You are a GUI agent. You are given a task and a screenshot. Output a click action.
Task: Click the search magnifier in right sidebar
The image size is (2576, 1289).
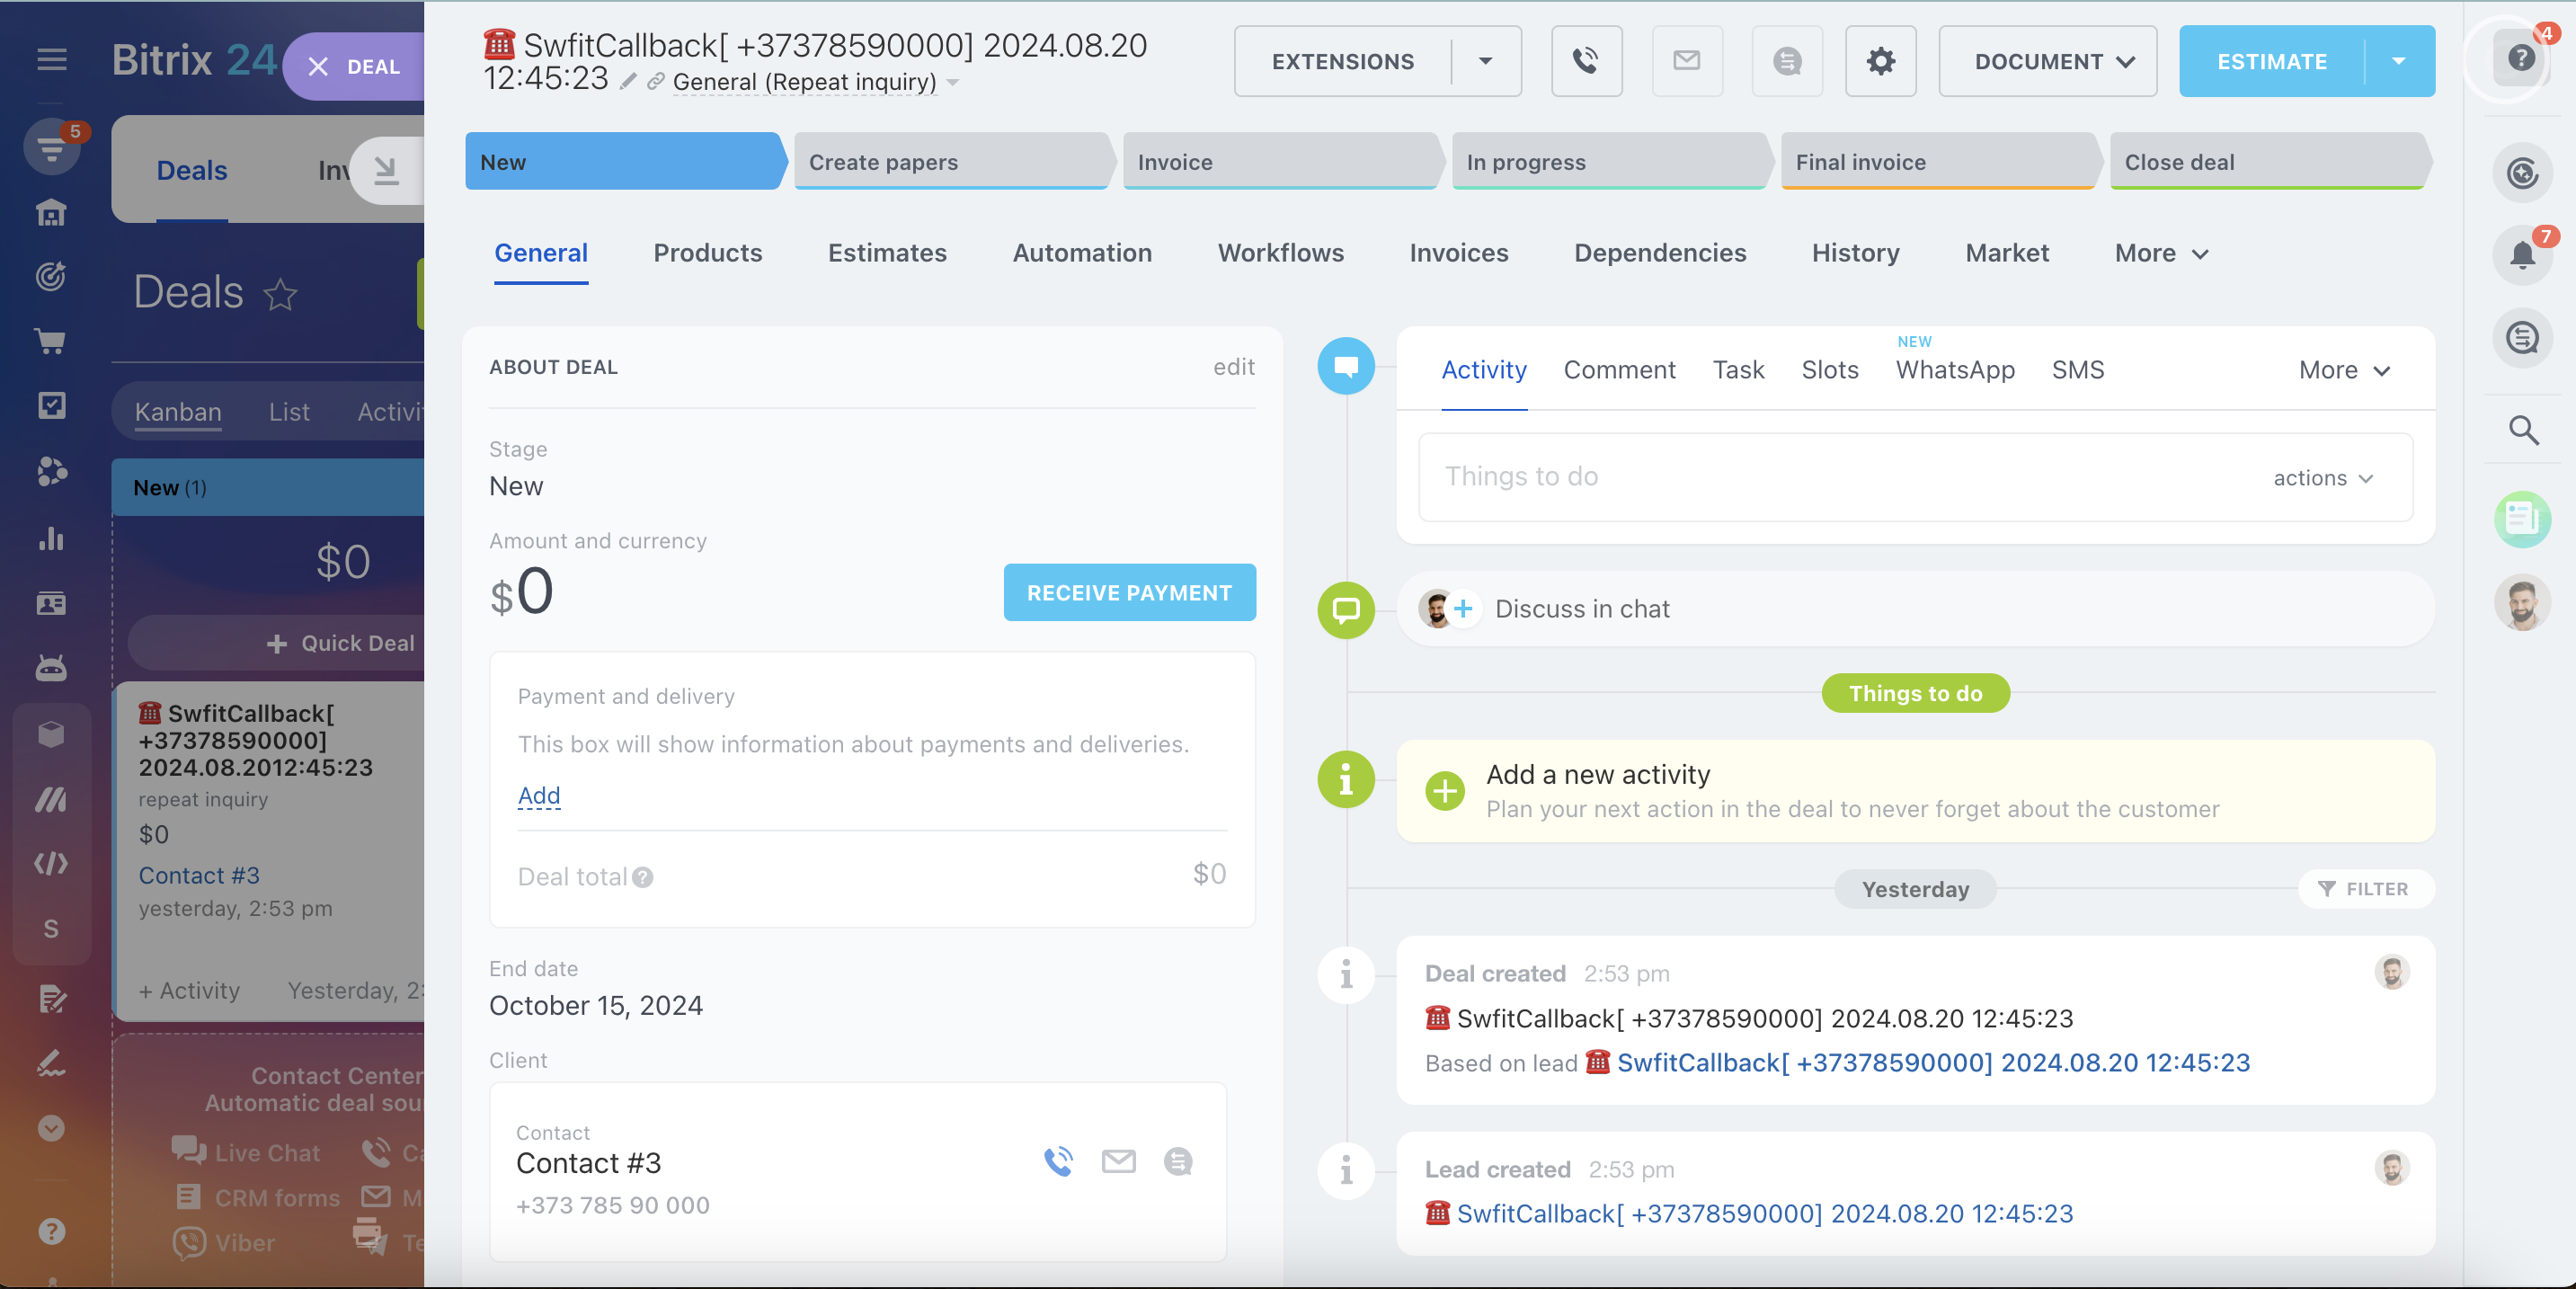pyautogui.click(x=2523, y=431)
